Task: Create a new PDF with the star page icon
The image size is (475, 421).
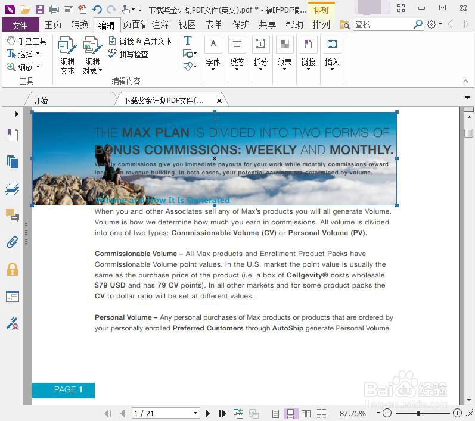Action: 82,10
